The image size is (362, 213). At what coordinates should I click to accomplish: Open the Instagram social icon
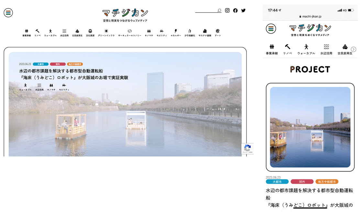pos(227,10)
